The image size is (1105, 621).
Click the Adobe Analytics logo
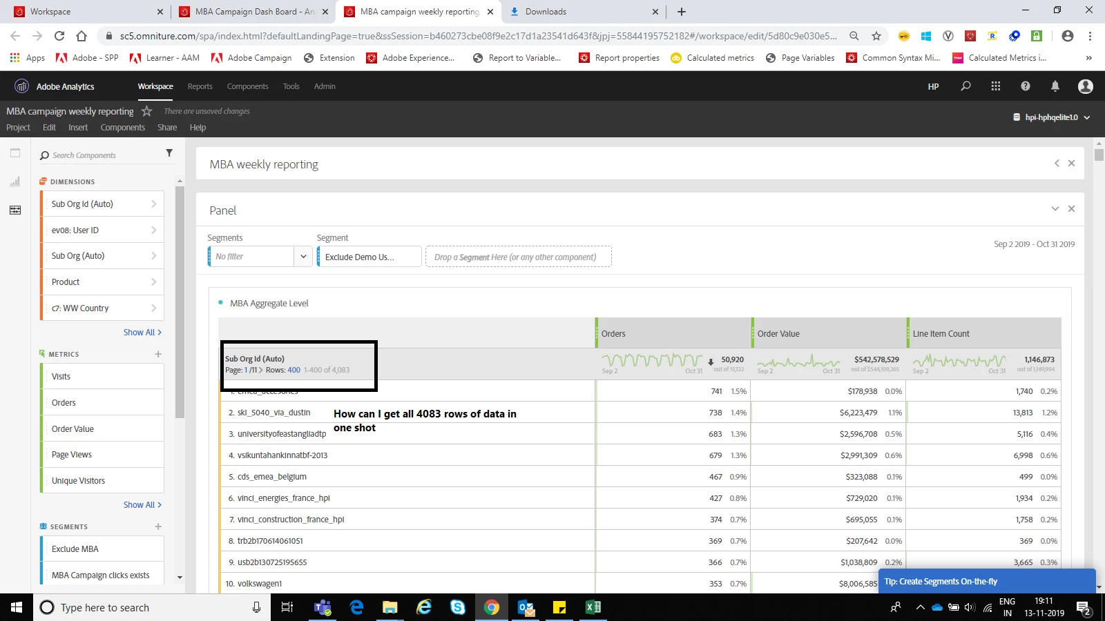coord(22,86)
